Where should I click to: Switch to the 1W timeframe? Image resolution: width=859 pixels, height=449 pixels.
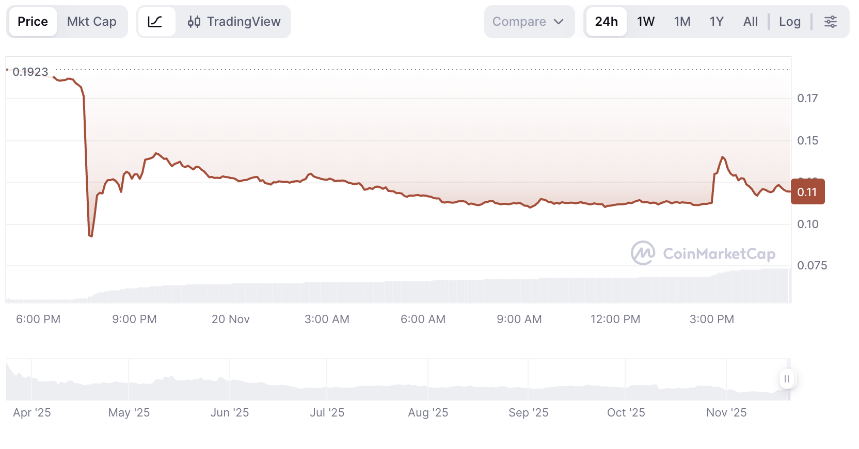point(646,21)
